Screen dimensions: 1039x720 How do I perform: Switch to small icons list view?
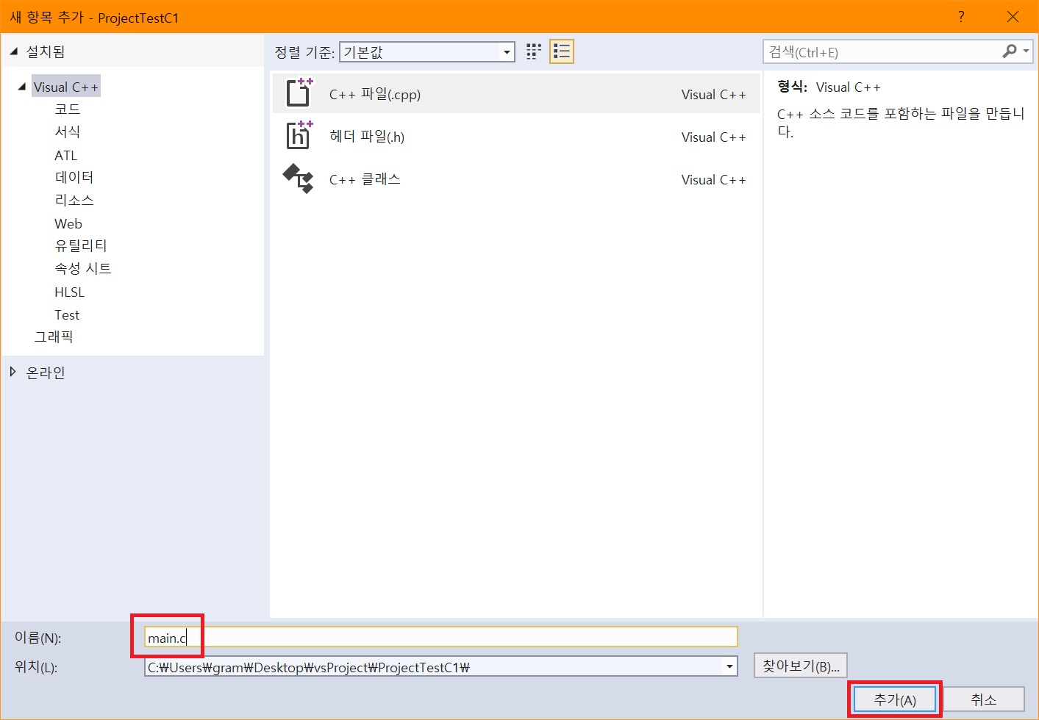pos(562,51)
